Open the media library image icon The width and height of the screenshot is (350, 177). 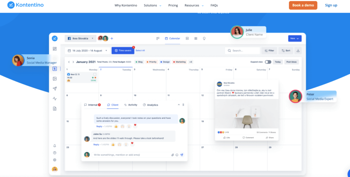click(55, 78)
